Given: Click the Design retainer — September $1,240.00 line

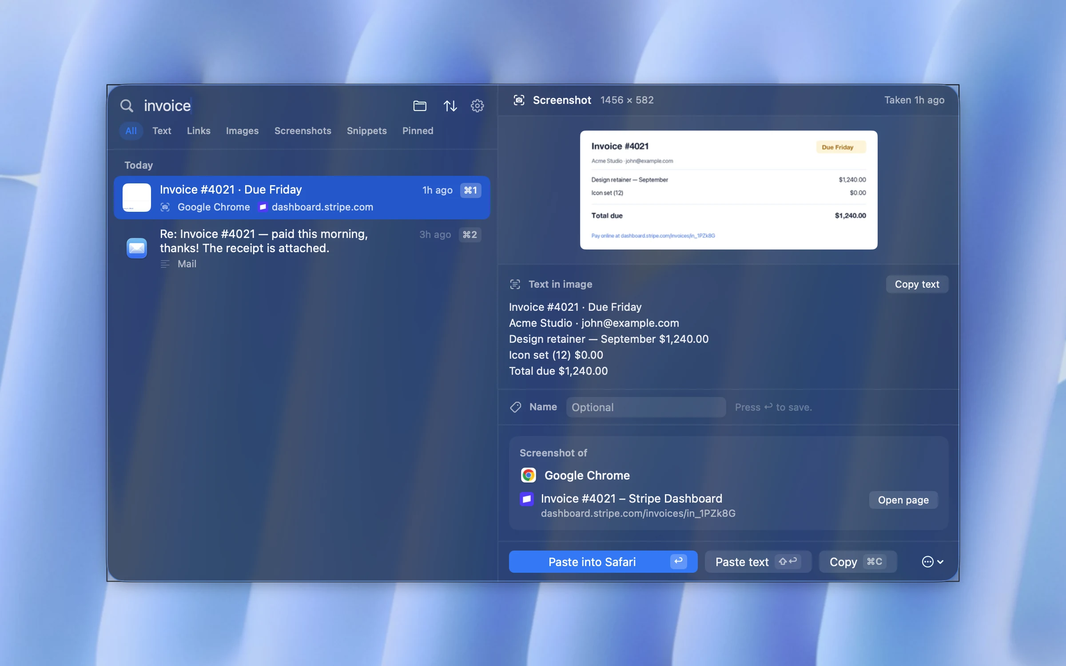Looking at the screenshot, I should pos(609,339).
